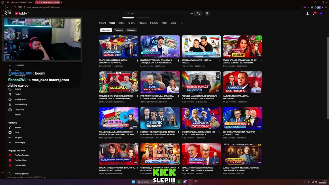Add LGBT video to watch later clock icon
The height and width of the screenshot is (185, 329).
pyautogui.click(x=218, y=74)
